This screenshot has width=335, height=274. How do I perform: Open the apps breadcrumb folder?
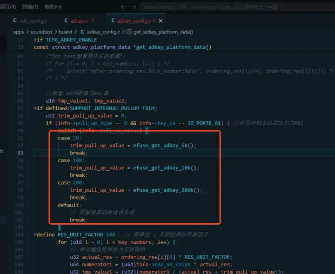19,32
